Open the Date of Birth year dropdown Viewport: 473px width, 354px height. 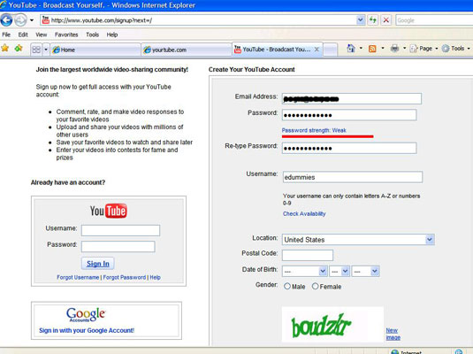point(366,271)
